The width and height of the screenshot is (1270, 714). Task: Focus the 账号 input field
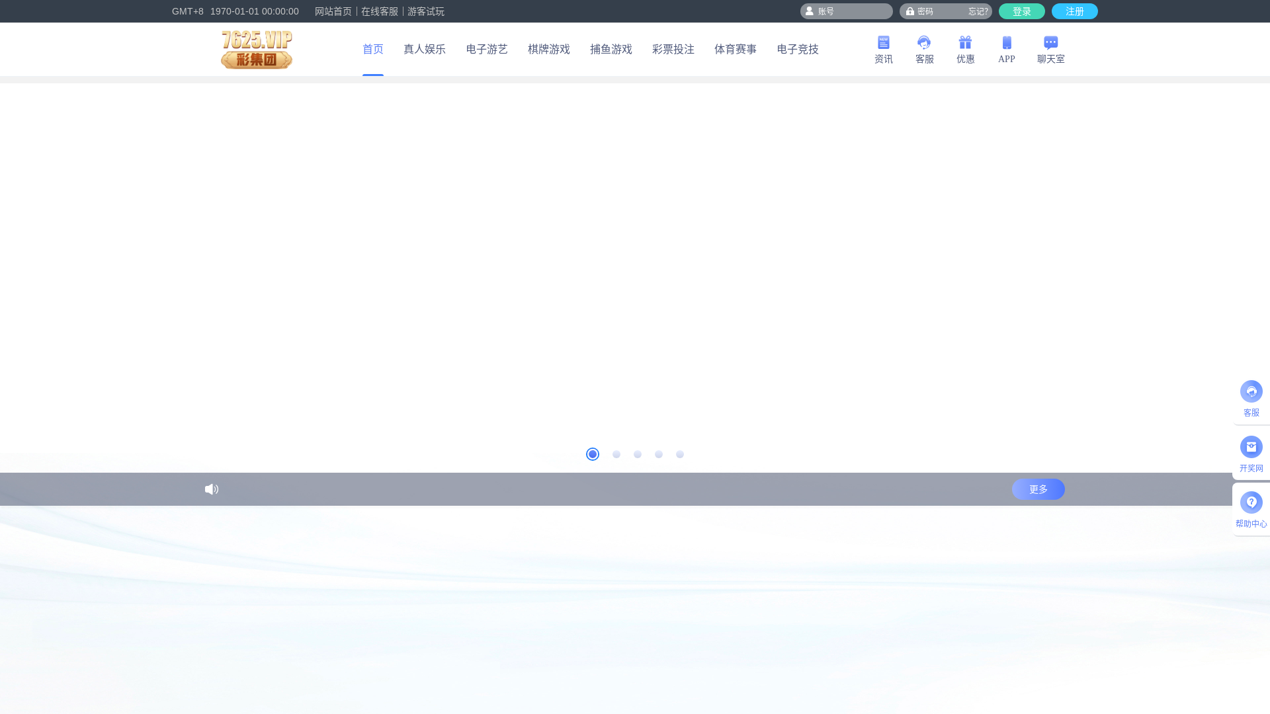847,11
